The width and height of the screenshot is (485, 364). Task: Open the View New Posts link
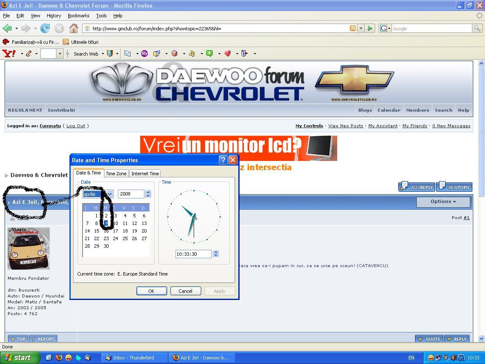(346, 126)
